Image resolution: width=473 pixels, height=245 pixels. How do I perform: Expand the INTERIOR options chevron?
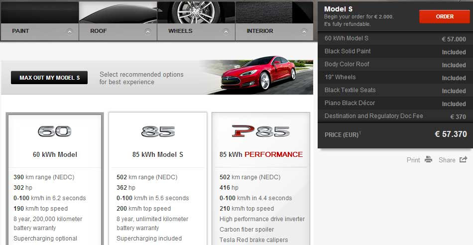[304, 31]
